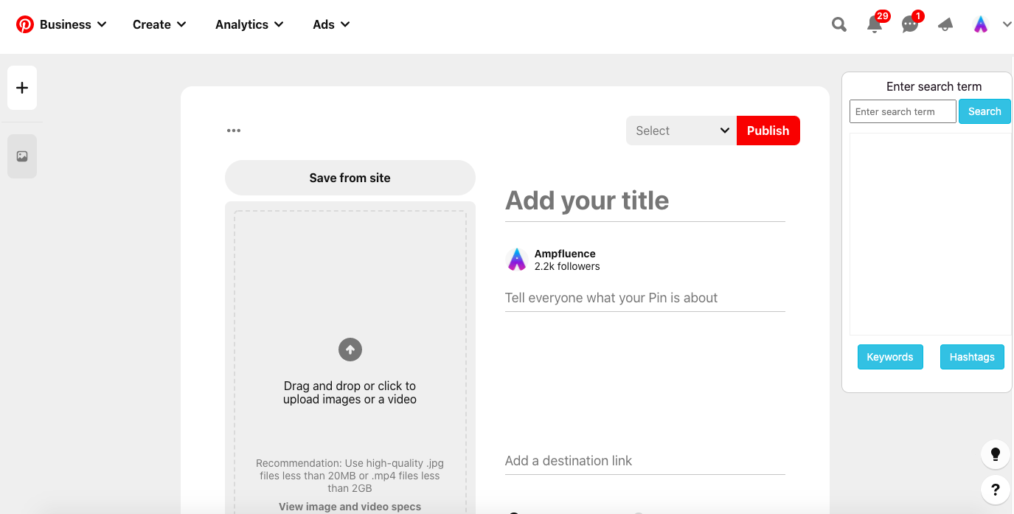
Task: Open the Analytics menu
Action: (x=249, y=24)
